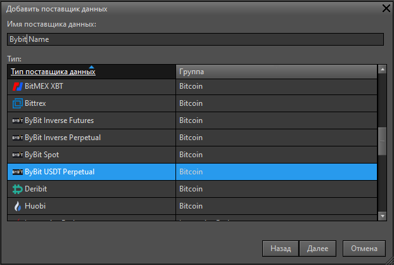Image resolution: width=394 pixels, height=265 pixels.
Task: Focus the data provider name input field
Action: click(x=195, y=39)
